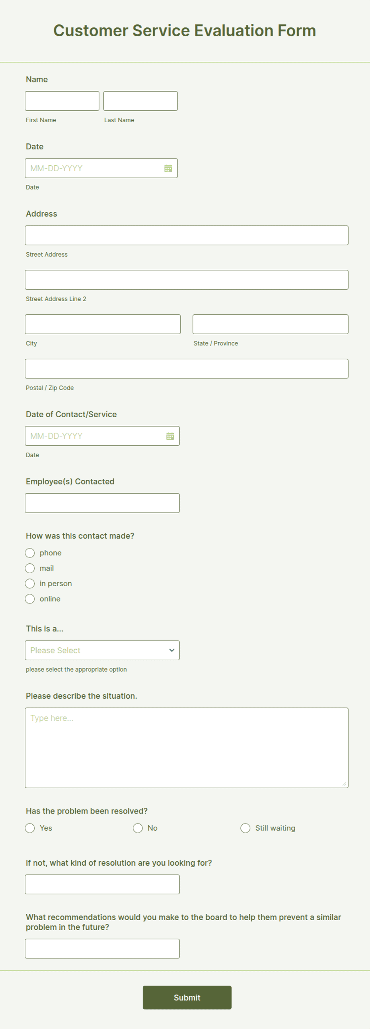Select No for problem resolved

click(x=138, y=828)
